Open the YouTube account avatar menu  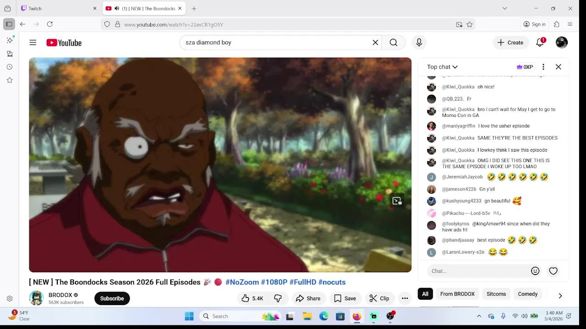point(562,42)
